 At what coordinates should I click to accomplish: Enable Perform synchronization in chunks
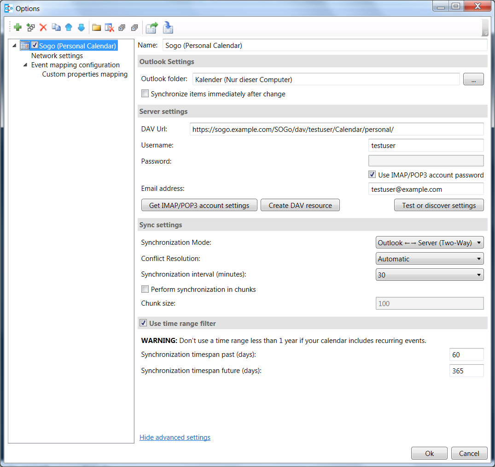click(145, 289)
